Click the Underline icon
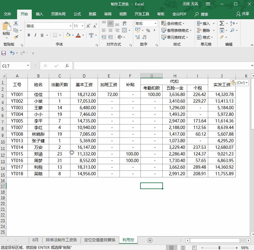This screenshot has height=250, width=254. (42, 35)
